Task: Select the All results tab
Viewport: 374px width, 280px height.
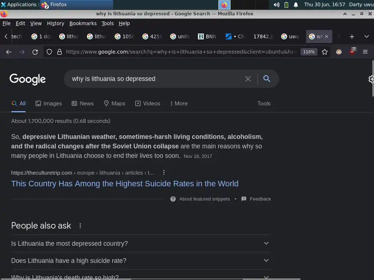Action: pos(19,104)
